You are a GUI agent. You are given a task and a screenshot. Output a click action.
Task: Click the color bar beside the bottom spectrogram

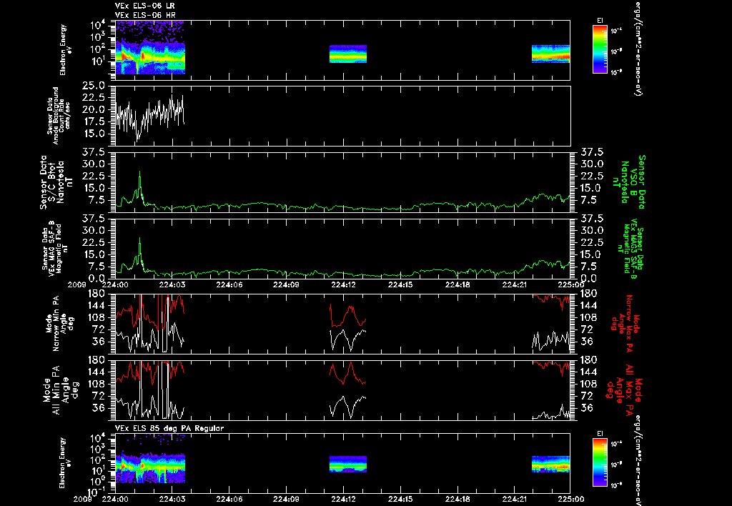(600, 462)
